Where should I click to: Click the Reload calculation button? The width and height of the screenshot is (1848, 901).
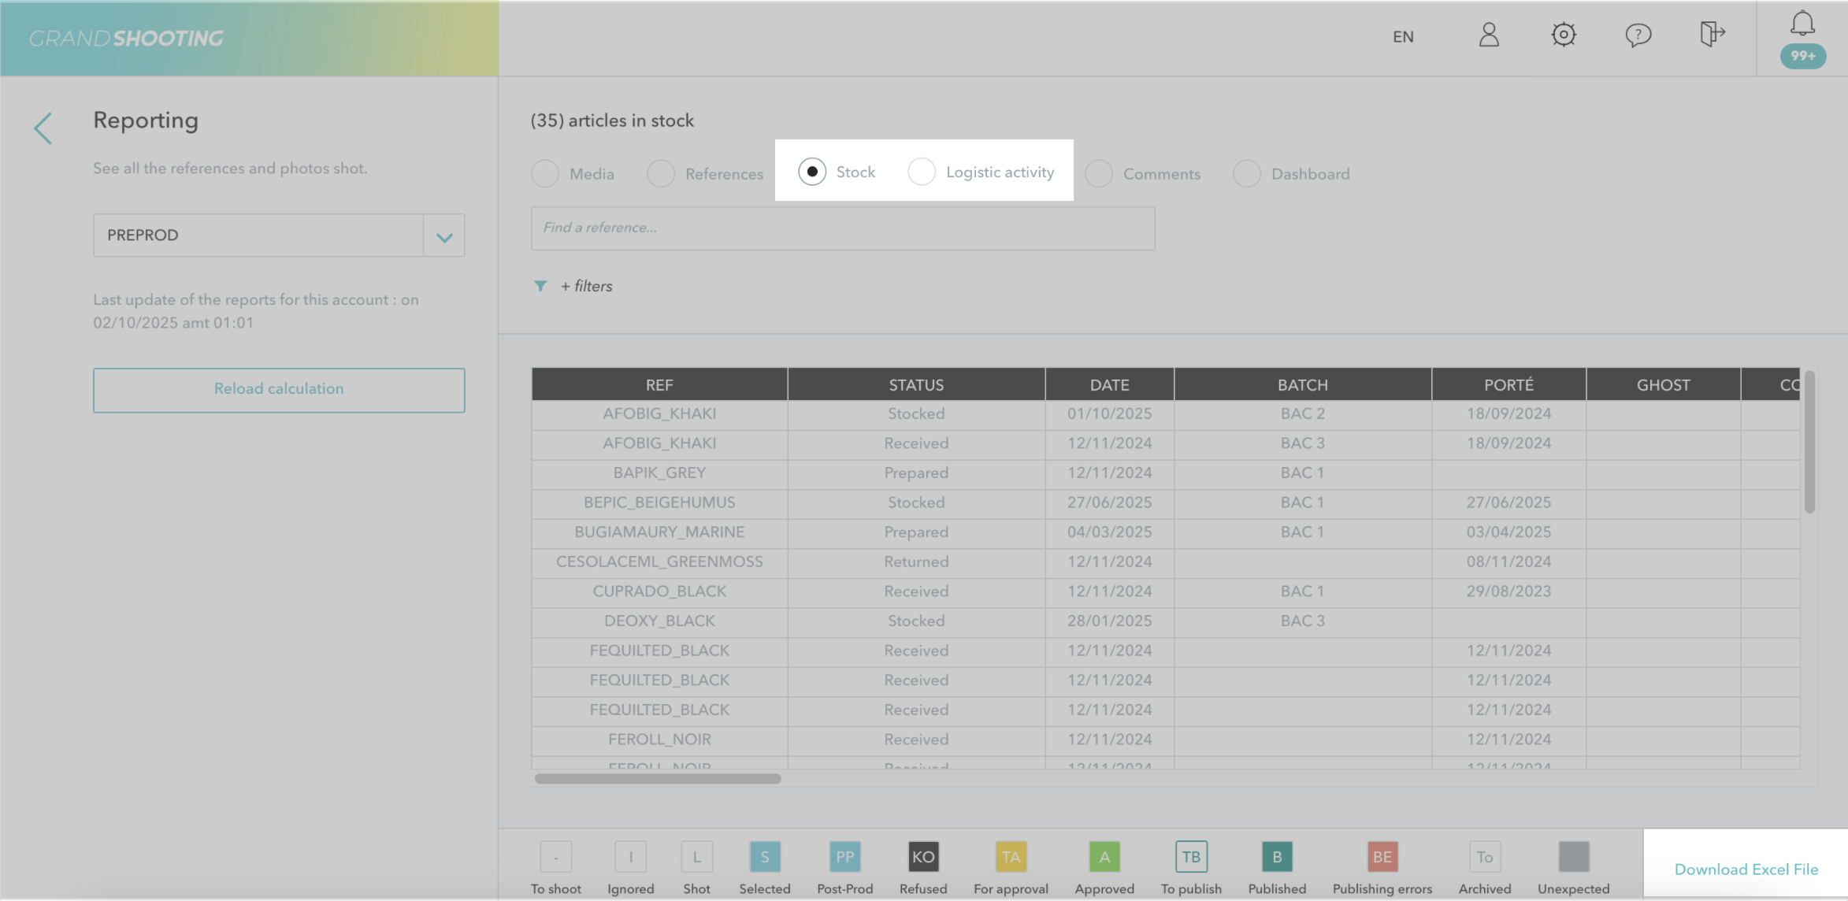(x=279, y=390)
